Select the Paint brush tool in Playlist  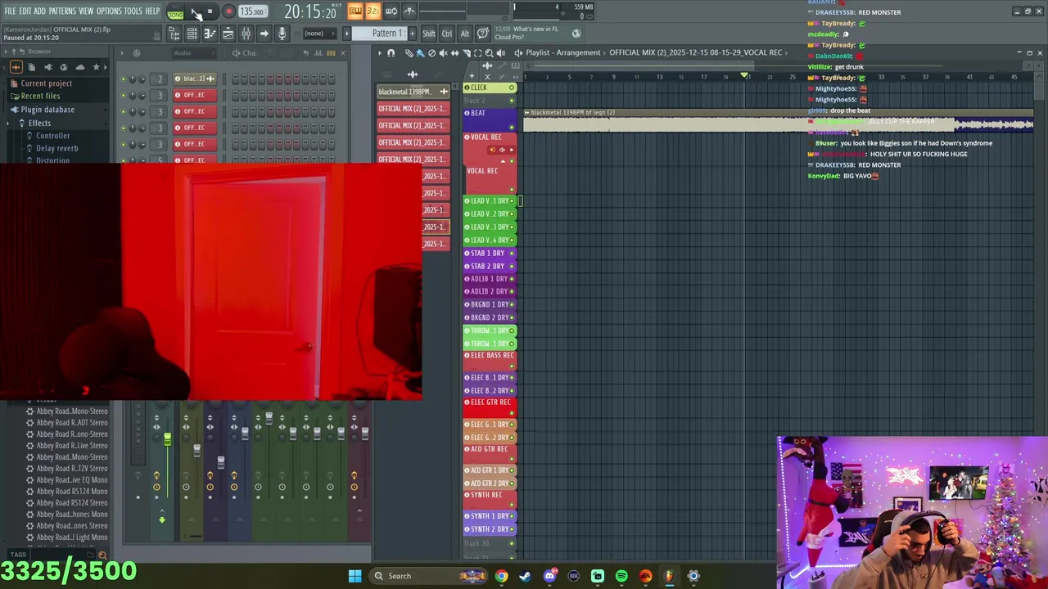(420, 53)
